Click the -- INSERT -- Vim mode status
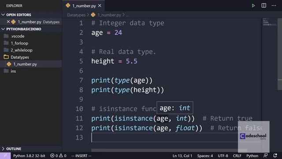This screenshot has width=282, height=159. tap(81, 156)
